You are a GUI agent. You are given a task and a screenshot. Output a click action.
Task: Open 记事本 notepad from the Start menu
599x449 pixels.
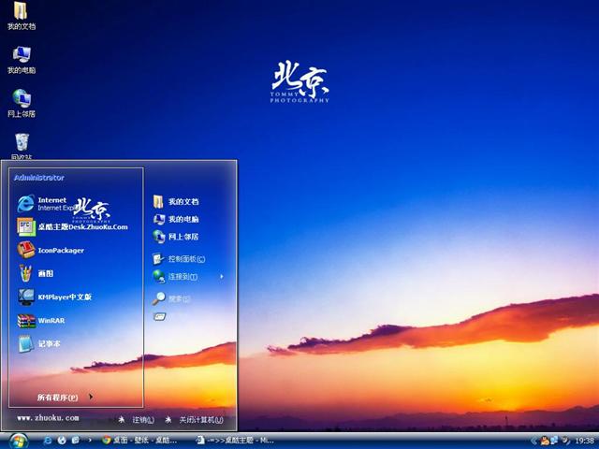click(x=39, y=343)
